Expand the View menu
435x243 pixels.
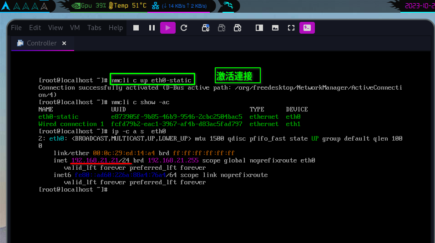(x=56, y=28)
